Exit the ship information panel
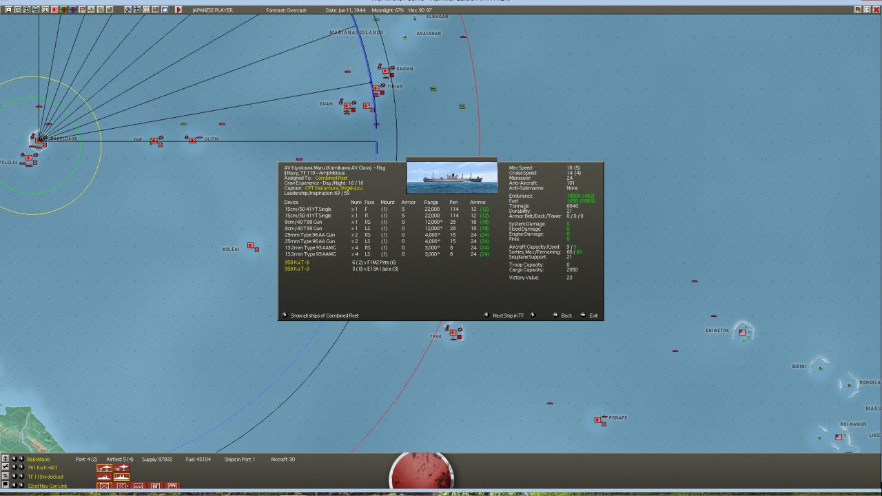 click(593, 316)
